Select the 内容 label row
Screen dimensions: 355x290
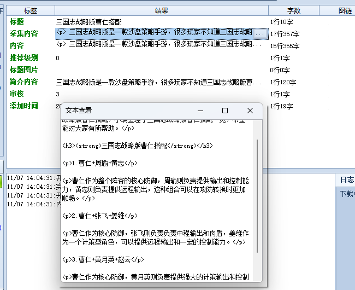(x=17, y=45)
